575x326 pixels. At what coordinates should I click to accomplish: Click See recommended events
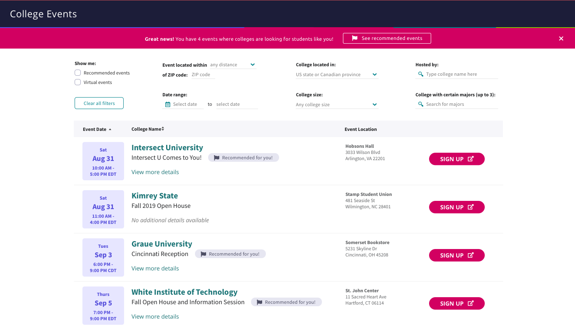coord(387,38)
